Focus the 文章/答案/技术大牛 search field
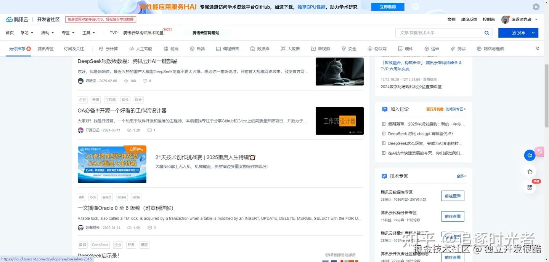Image resolution: width=549 pixels, height=262 pixels. click(440, 33)
